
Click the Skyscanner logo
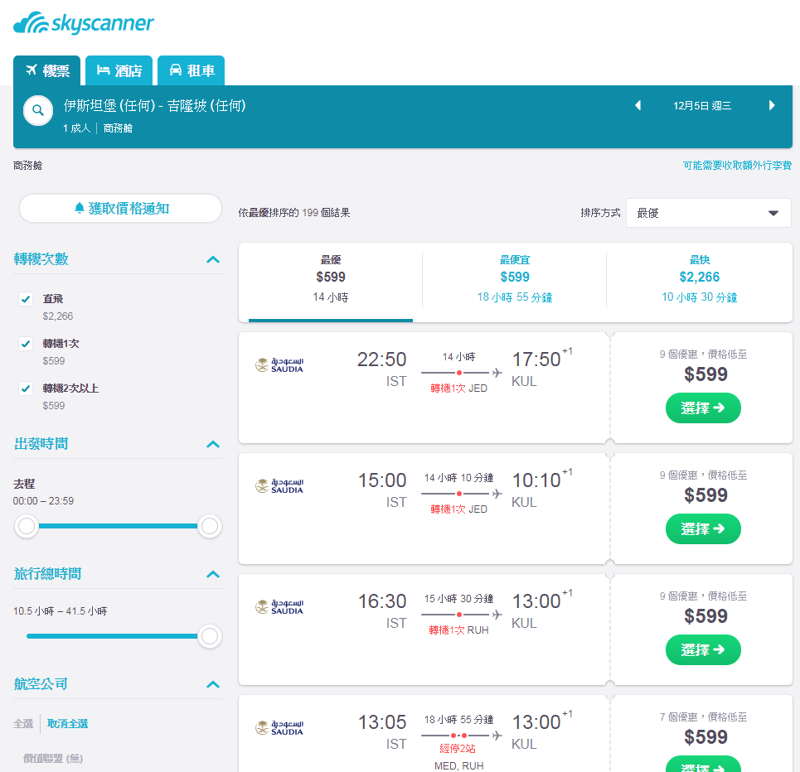pos(84,23)
